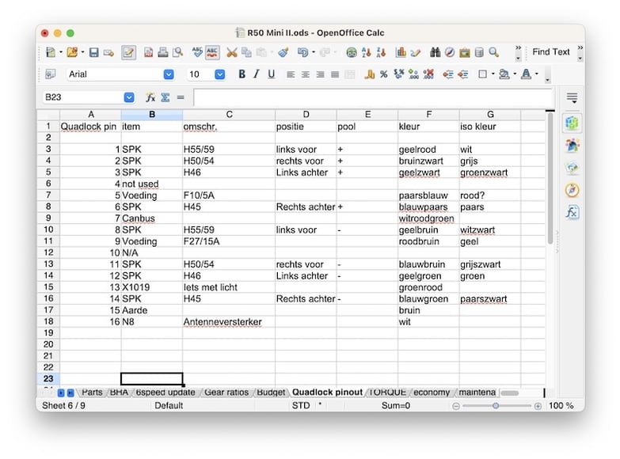
Task: Toggle Bold formatting
Action: 241,74
